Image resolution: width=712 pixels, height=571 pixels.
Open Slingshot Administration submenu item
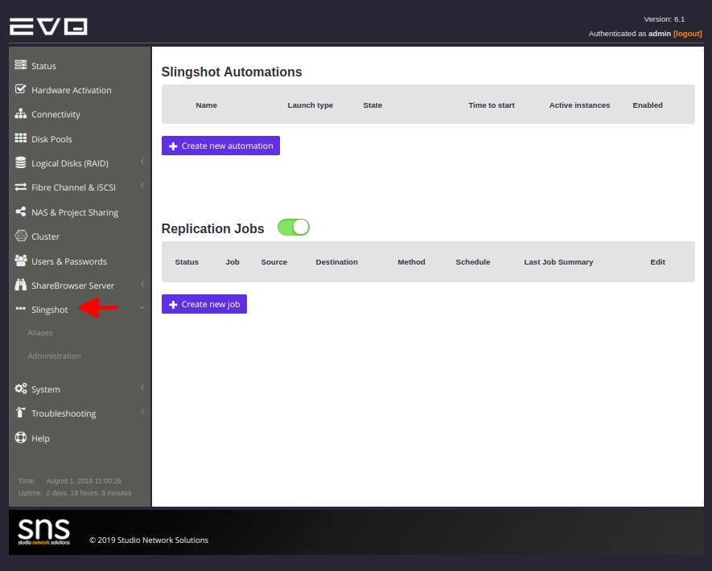(54, 355)
